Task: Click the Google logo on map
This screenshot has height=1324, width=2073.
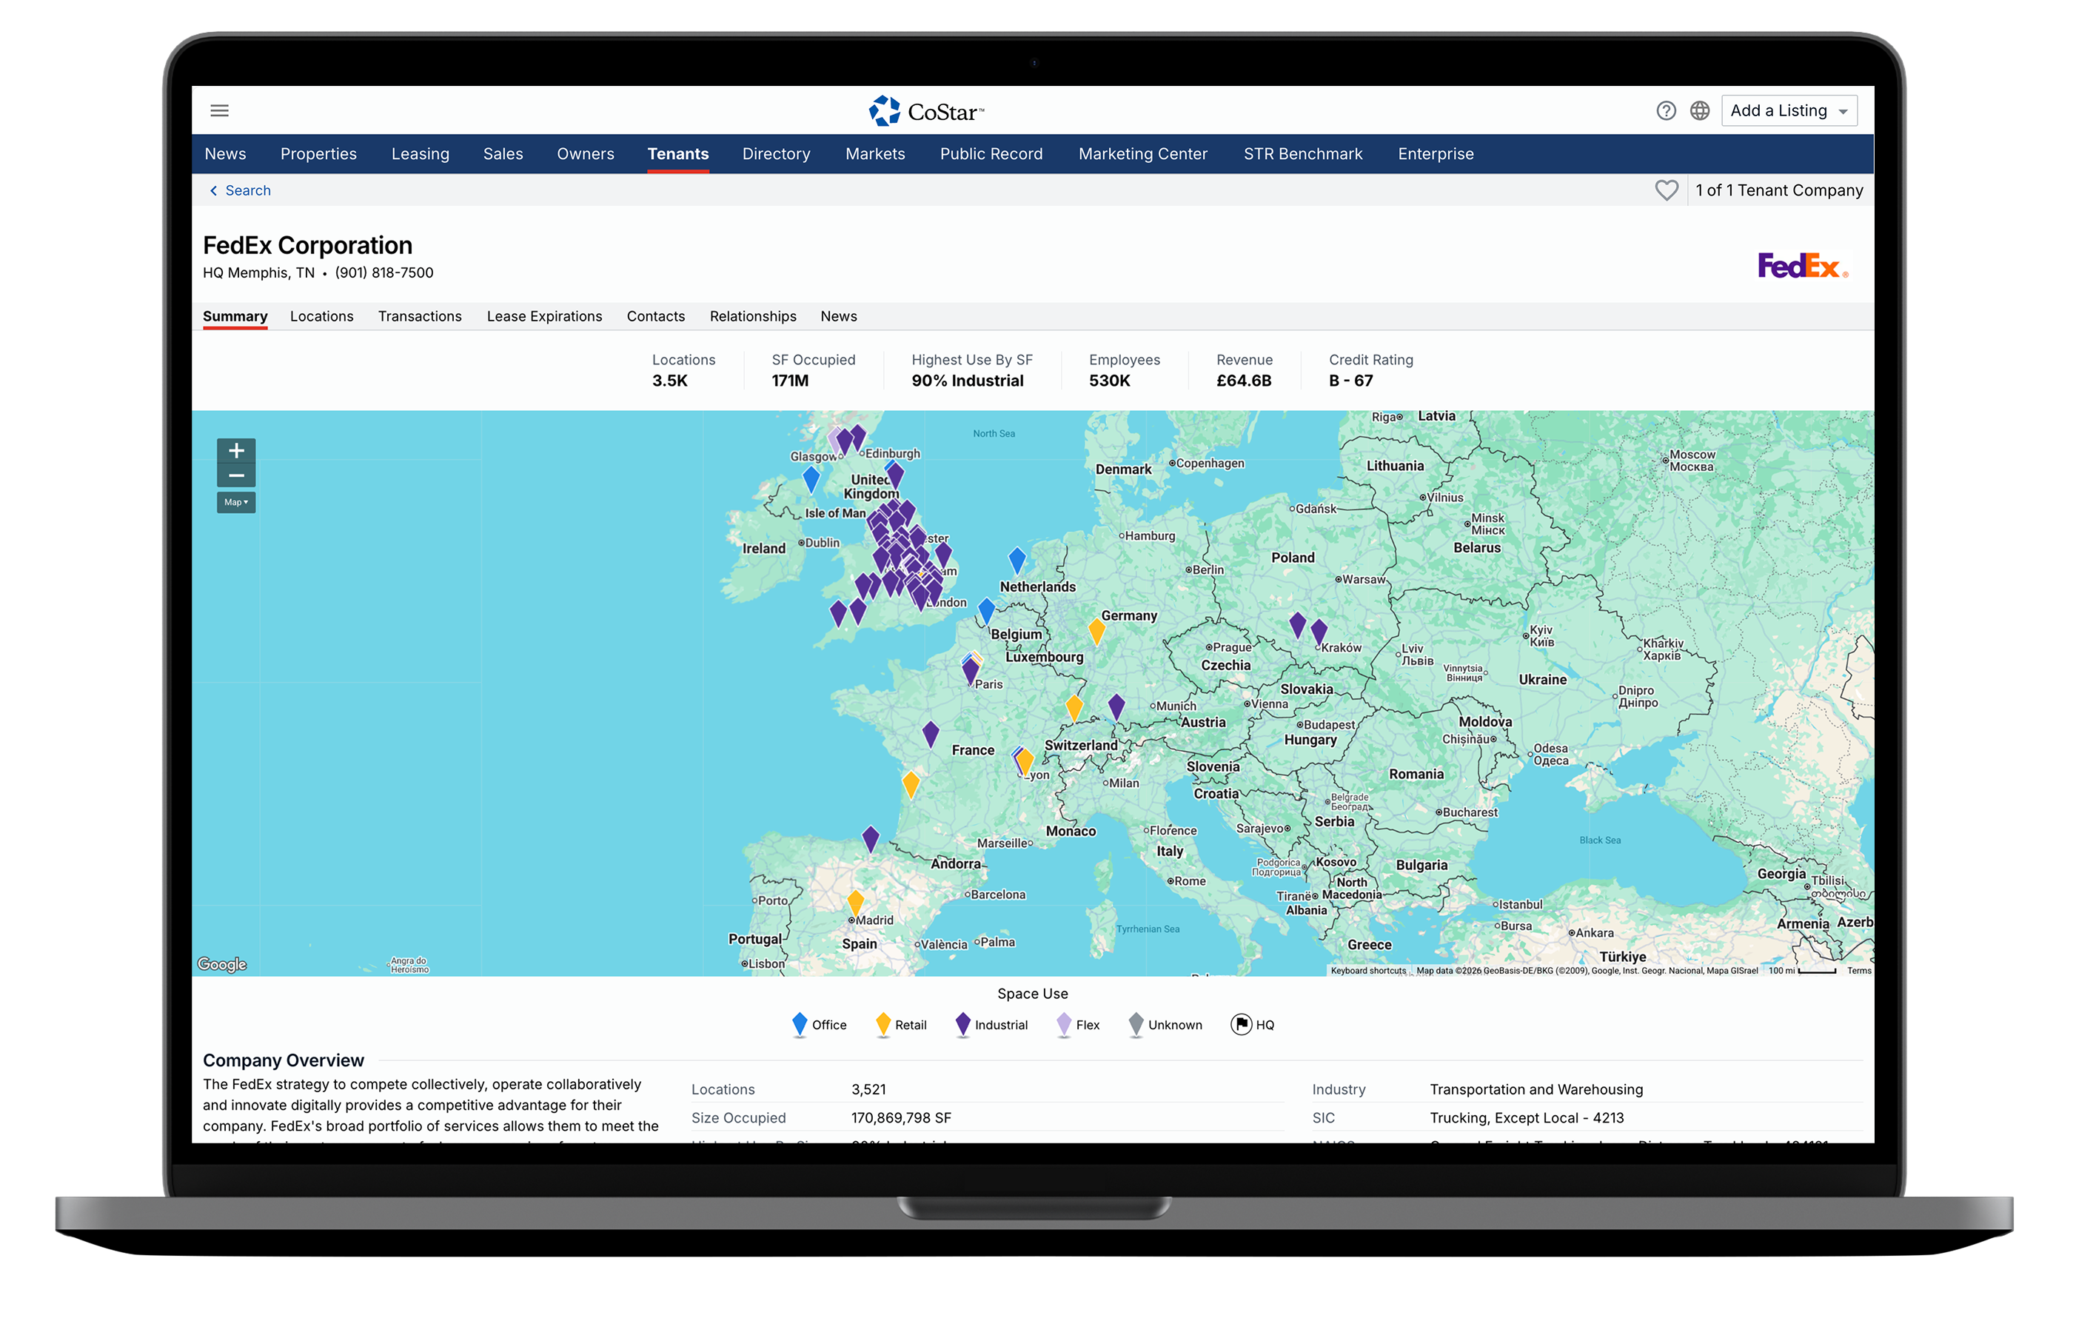Action: 222,963
